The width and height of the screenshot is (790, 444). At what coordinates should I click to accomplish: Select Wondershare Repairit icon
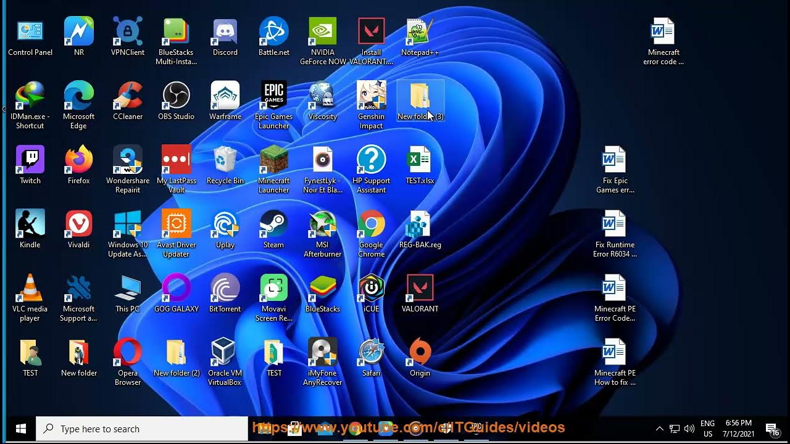point(128,170)
